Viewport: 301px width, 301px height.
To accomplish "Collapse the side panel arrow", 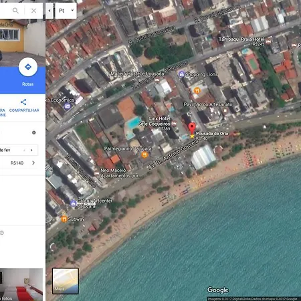I will tap(49, 11).
